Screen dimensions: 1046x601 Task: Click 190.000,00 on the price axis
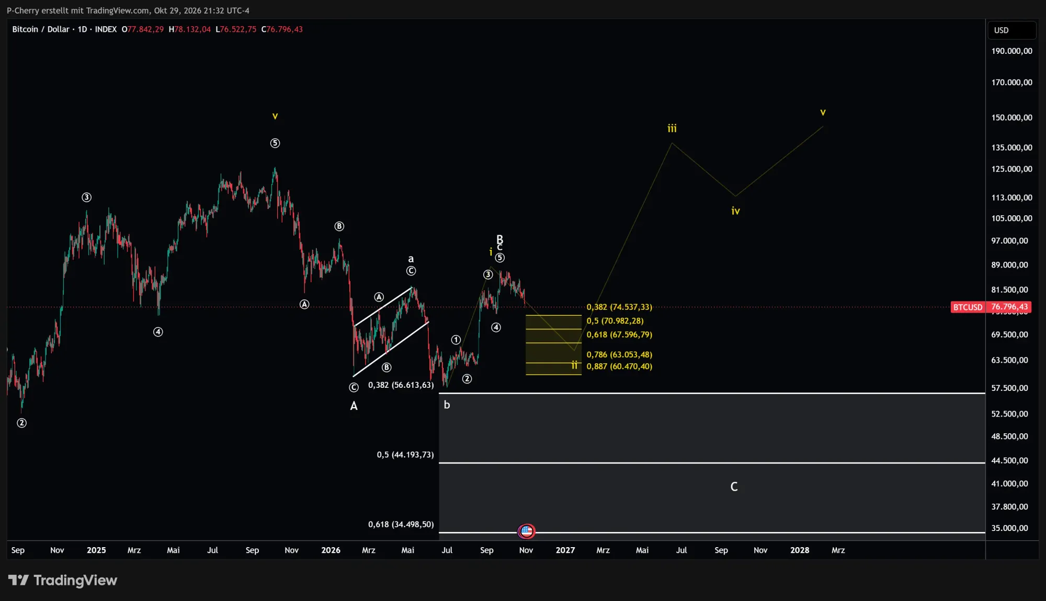click(1012, 51)
